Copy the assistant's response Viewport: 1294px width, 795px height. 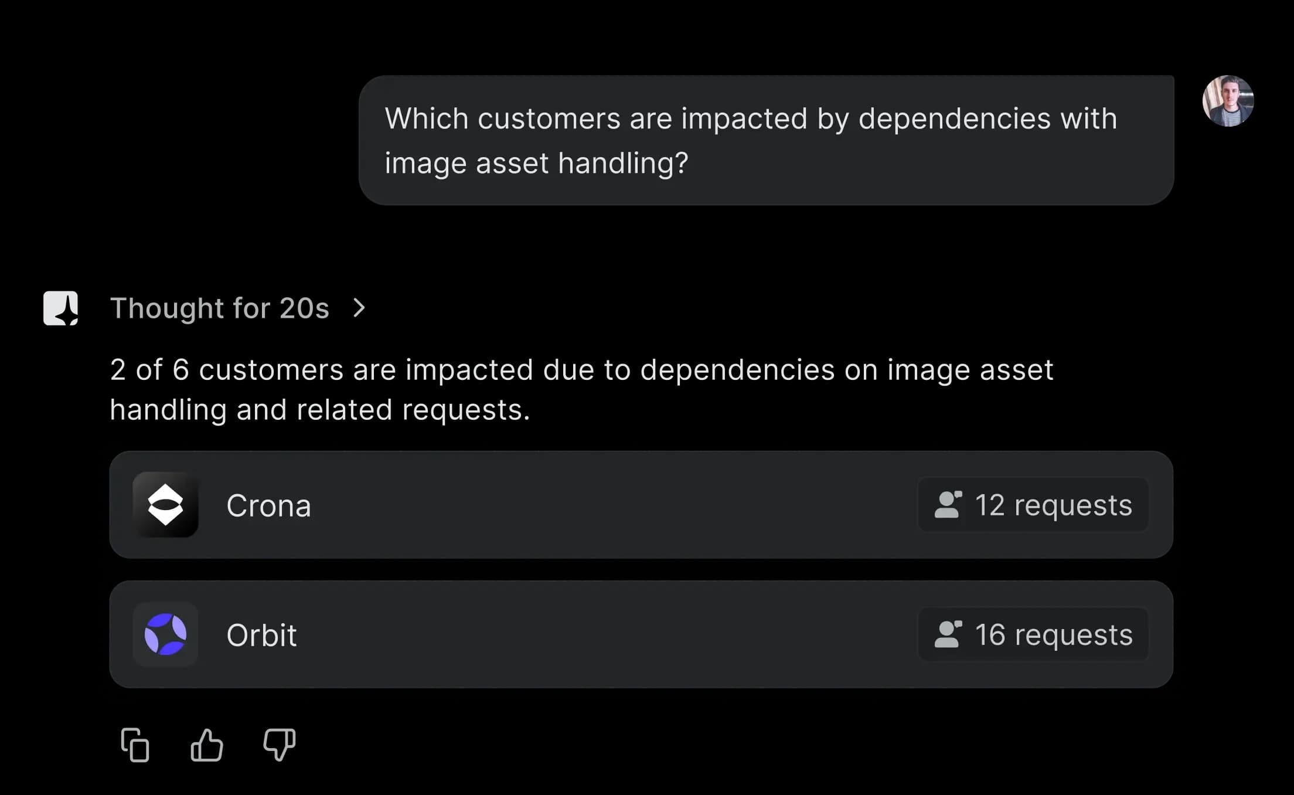135,744
